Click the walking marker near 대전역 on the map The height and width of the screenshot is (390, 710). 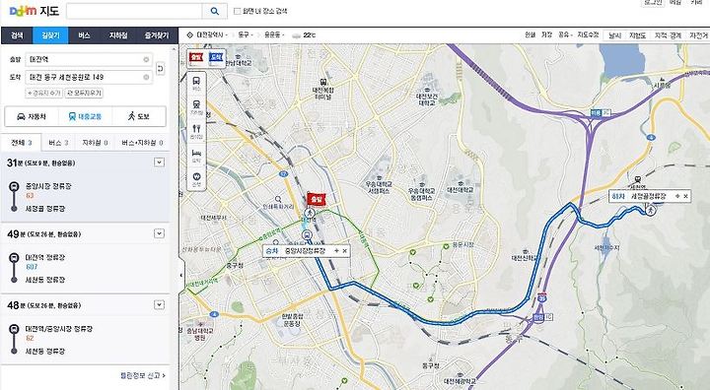pyautogui.click(x=311, y=213)
